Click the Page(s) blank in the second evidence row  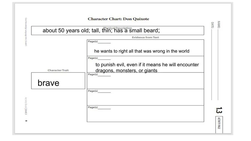(x=104, y=59)
